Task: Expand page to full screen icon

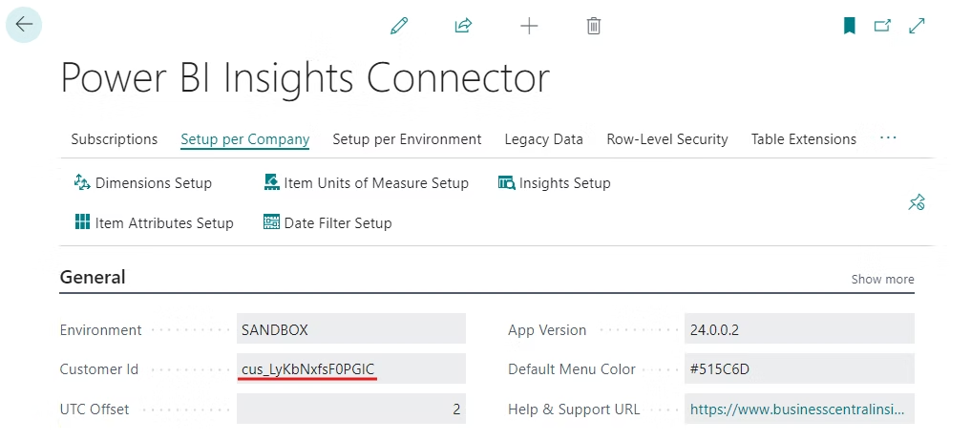Action: (917, 26)
